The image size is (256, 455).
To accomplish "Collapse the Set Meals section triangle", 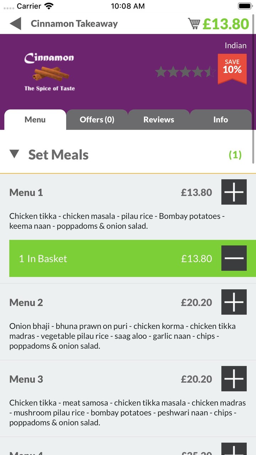I will pyautogui.click(x=15, y=154).
